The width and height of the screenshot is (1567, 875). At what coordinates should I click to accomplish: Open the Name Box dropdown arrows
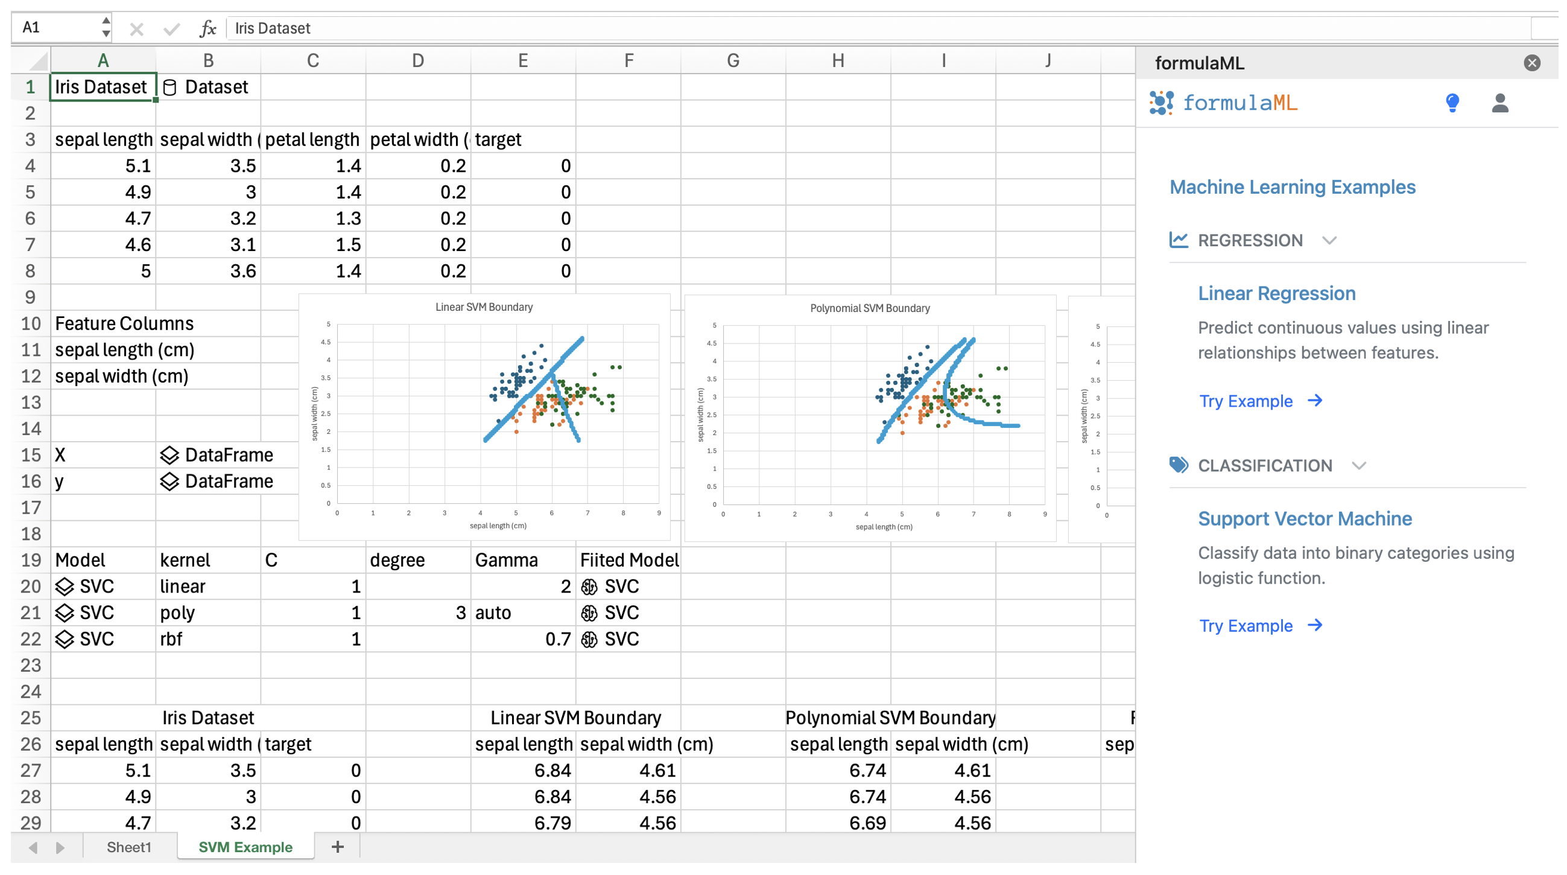point(106,27)
